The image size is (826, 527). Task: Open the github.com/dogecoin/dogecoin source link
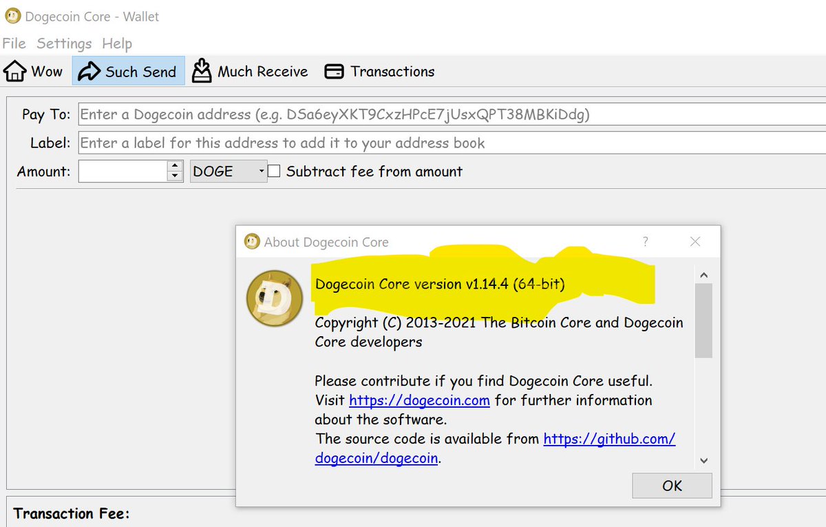pos(495,448)
